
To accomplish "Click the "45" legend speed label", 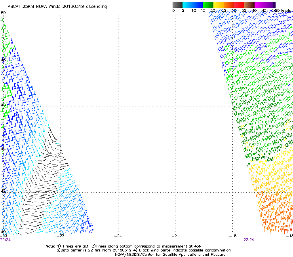I will click(x=264, y=11).
